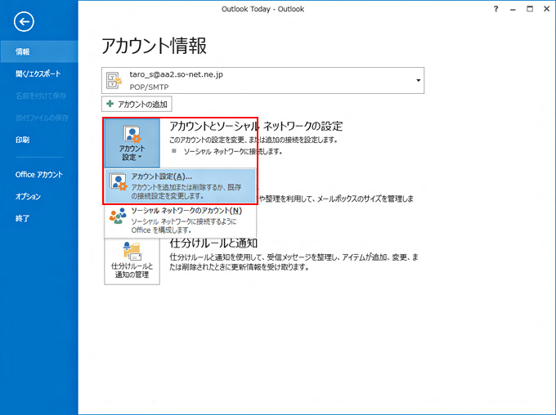Select 印刷 from the backstage sidebar
Viewport: 556px width, 415px height.
pos(23,140)
